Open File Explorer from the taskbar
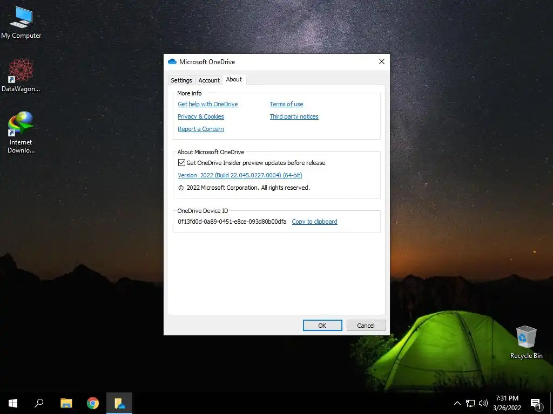The image size is (553, 414). [66, 403]
